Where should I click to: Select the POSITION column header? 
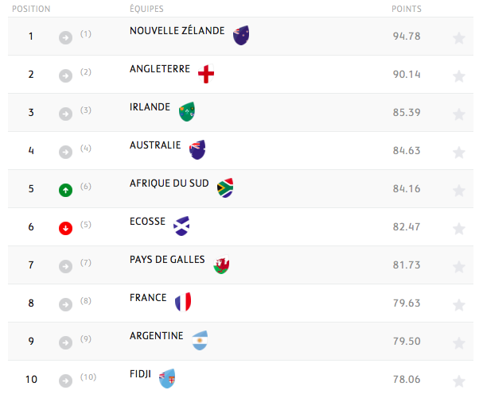(31, 9)
